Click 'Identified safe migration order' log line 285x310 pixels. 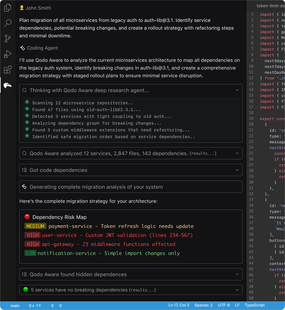click(114, 136)
